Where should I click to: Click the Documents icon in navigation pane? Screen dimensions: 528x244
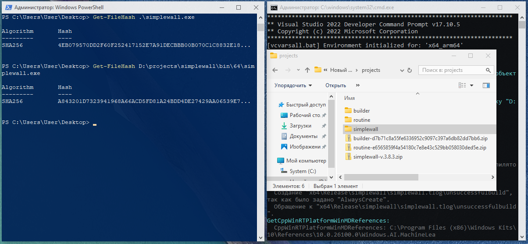(284, 136)
